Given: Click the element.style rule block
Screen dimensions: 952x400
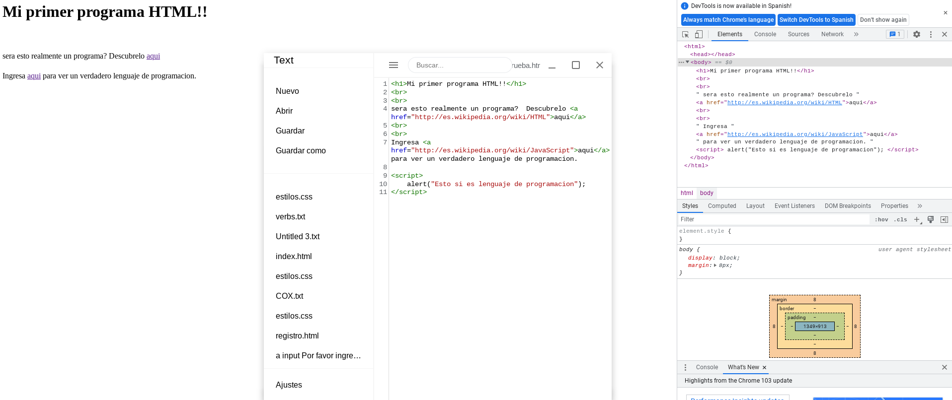Looking at the screenshot, I should pyautogui.click(x=815, y=235).
